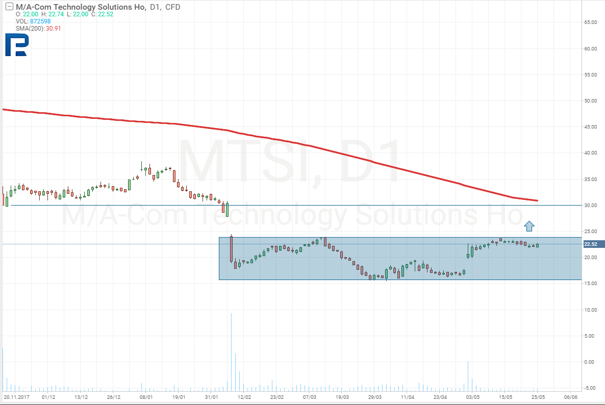Click the 23/02 date label
Viewport: 605px width, 405px height.
pos(276,397)
